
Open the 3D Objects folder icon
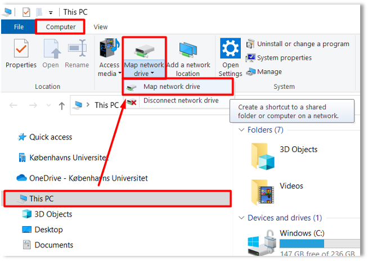(x=262, y=156)
